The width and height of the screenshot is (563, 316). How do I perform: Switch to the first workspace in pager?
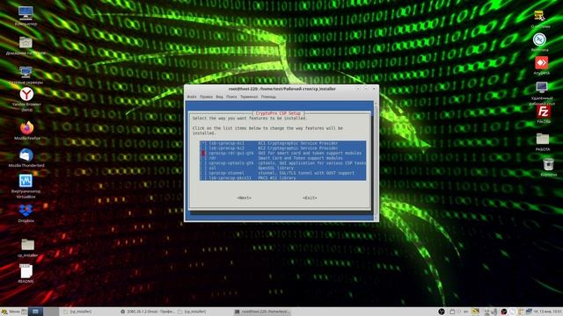pos(35,312)
